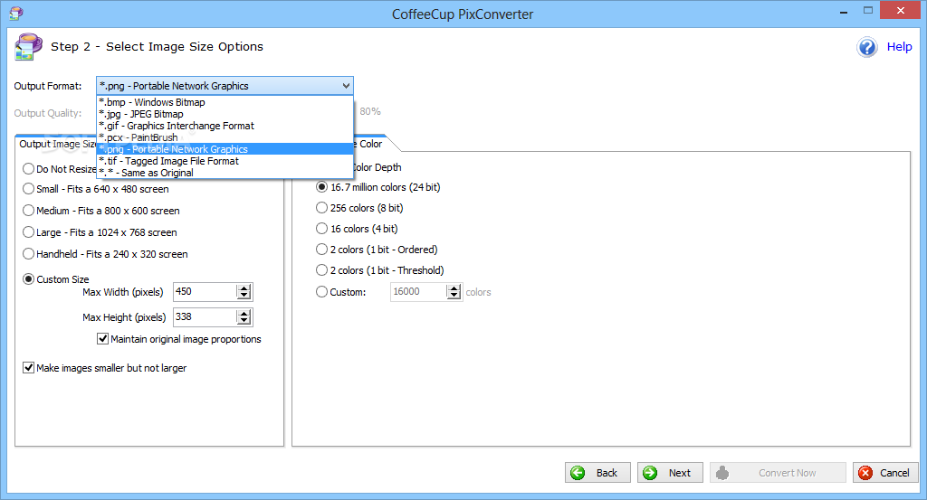927x500 pixels.
Task: Click the custom colors 16000 input field
Action: (418, 292)
